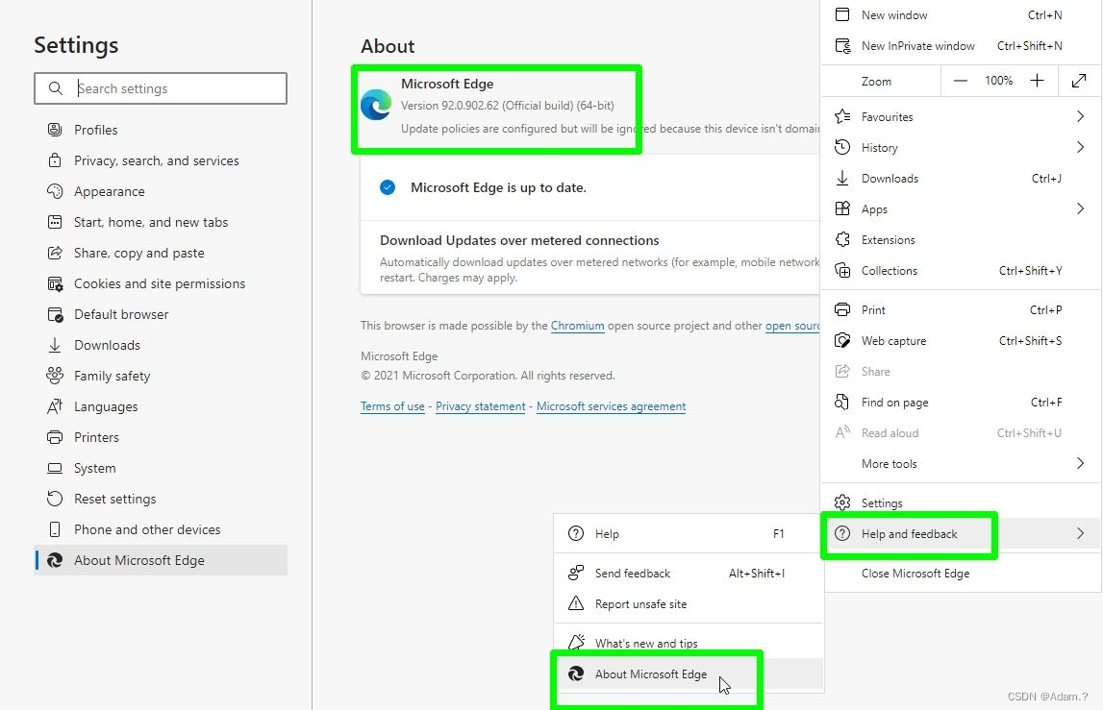The height and width of the screenshot is (710, 1103).
Task: Select About Microsoft Edge in the submenu
Action: tap(689, 674)
